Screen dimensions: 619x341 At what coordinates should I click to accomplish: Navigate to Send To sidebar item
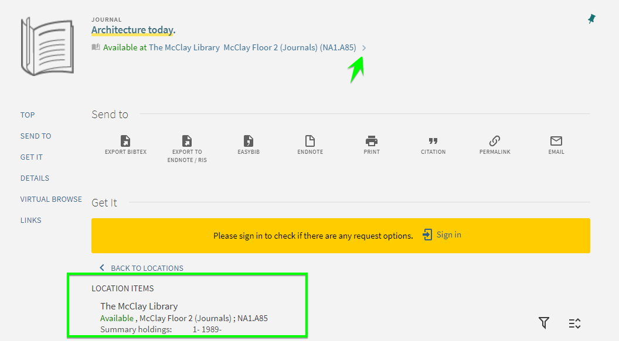click(36, 136)
